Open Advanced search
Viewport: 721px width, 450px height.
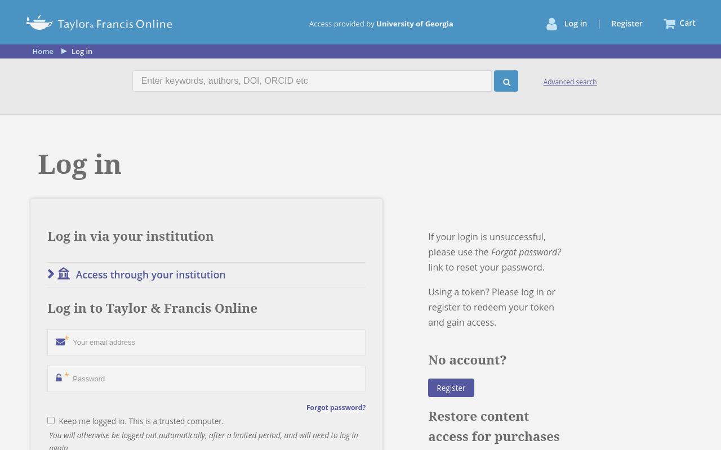point(570,82)
